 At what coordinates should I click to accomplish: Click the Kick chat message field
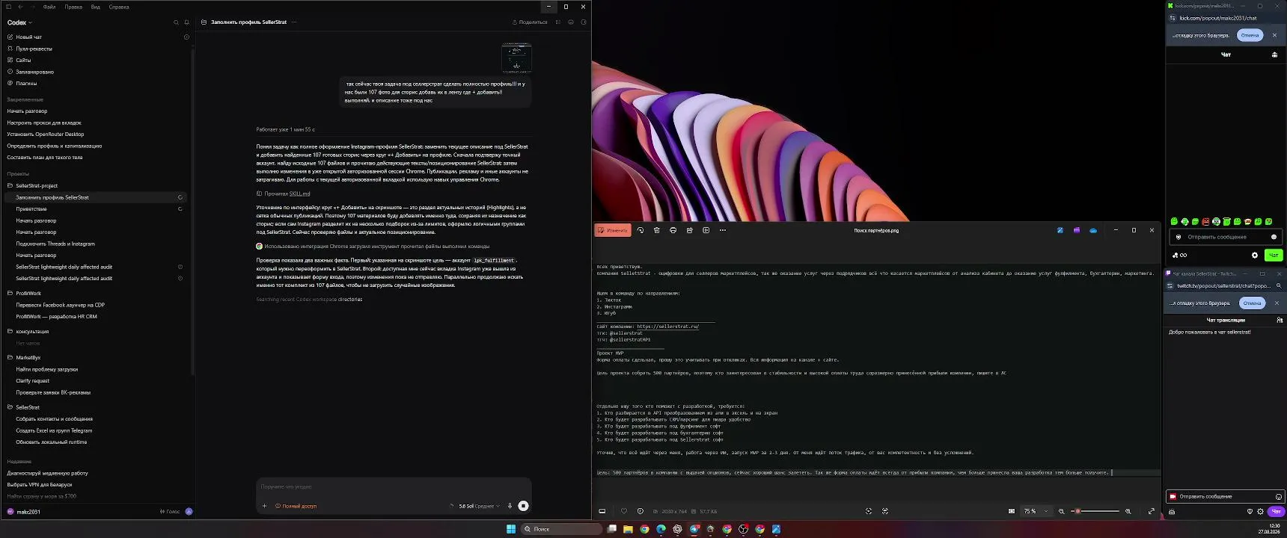tap(1224, 237)
